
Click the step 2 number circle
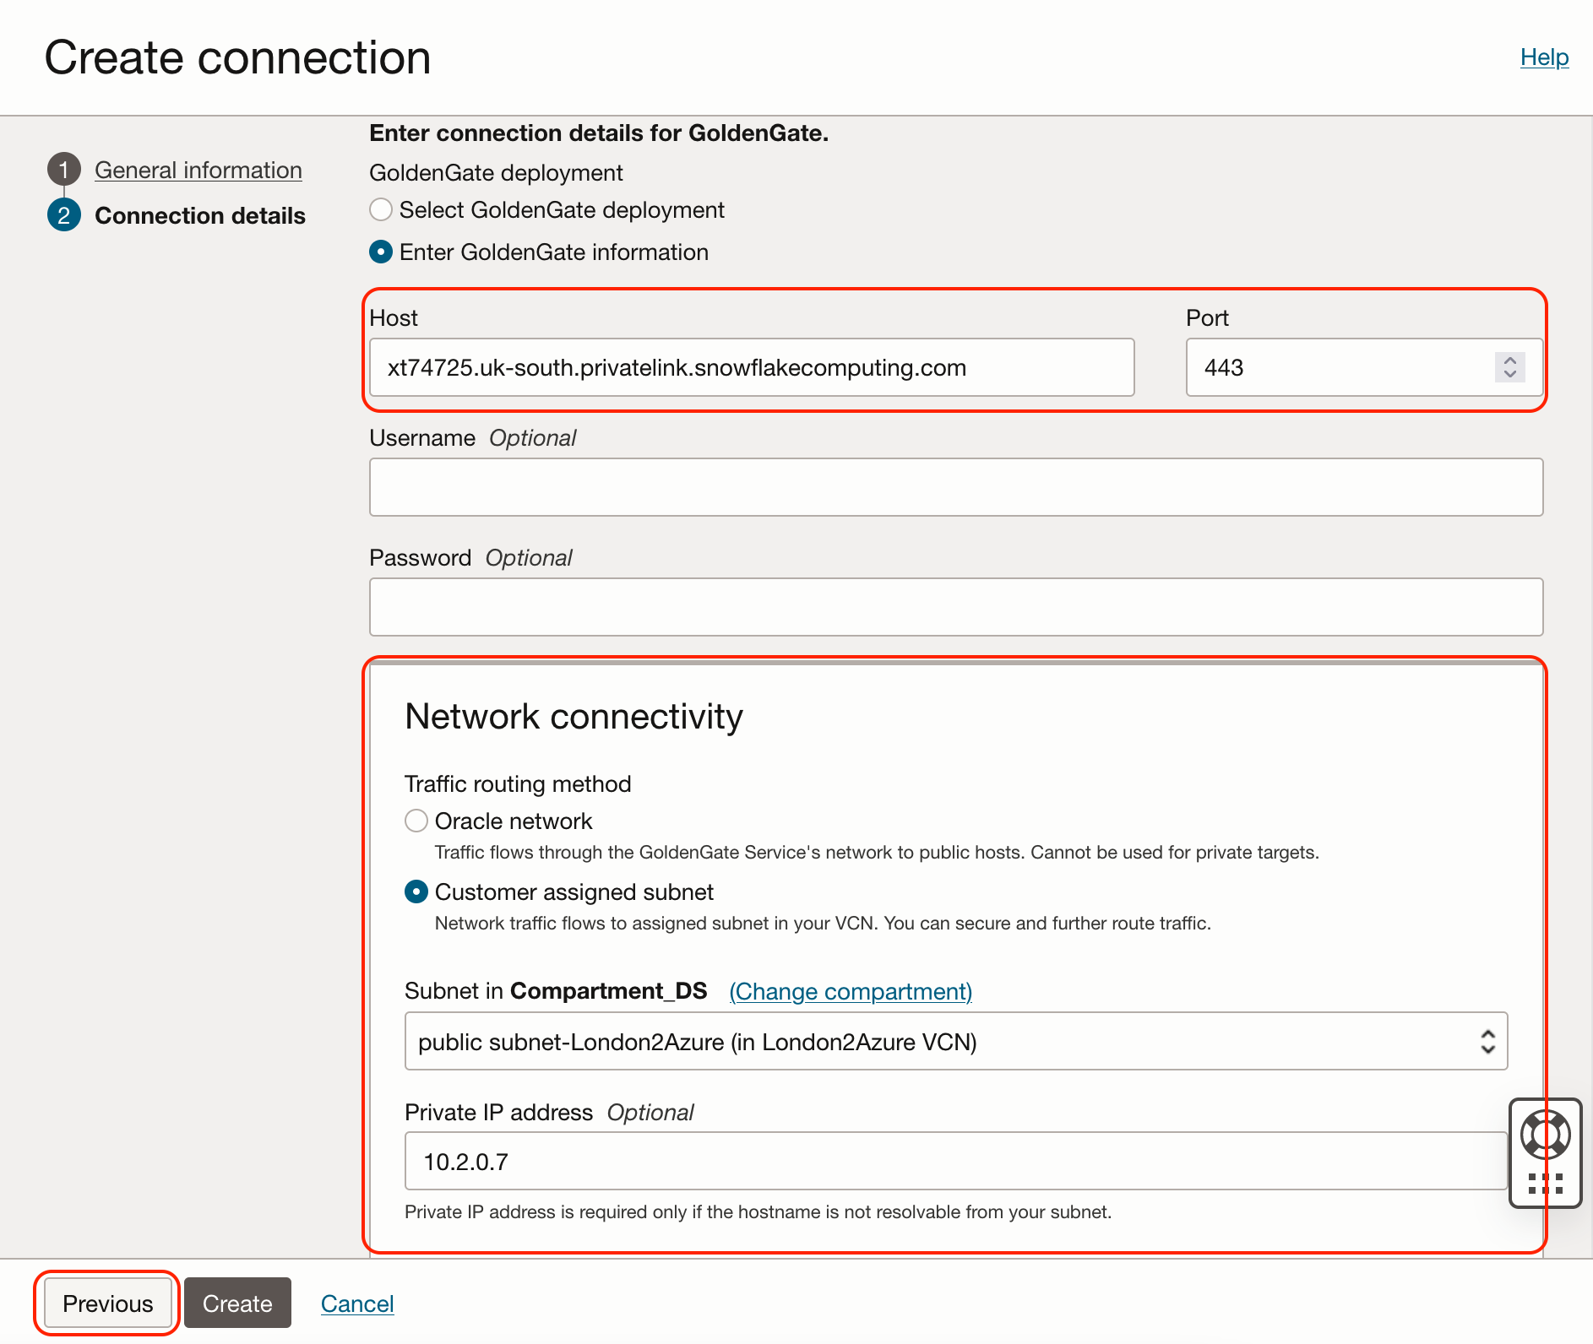(63, 215)
